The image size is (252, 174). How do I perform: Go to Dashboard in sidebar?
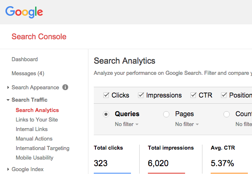click(x=25, y=60)
